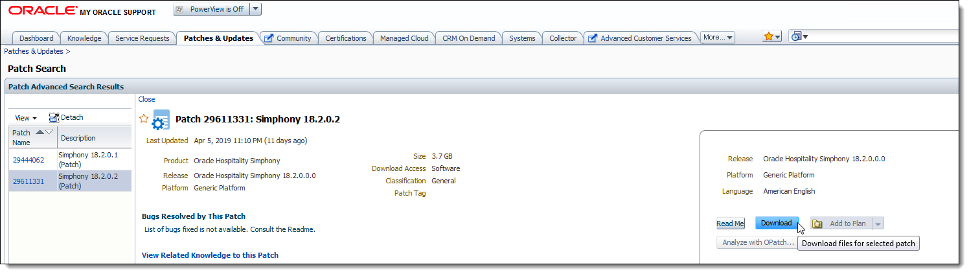This screenshot has height=274, width=969.
Task: Go to the Certifications tab
Action: pyautogui.click(x=346, y=38)
